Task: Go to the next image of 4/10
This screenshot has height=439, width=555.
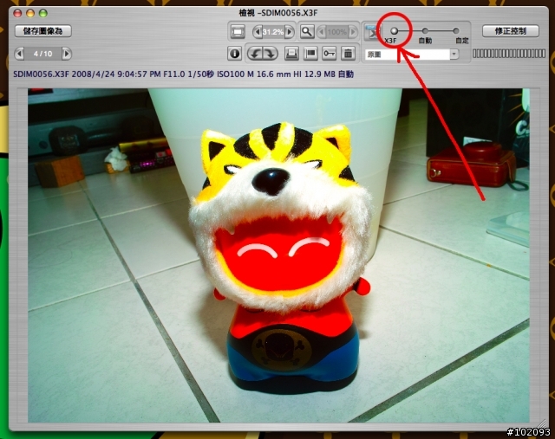Action: point(66,54)
